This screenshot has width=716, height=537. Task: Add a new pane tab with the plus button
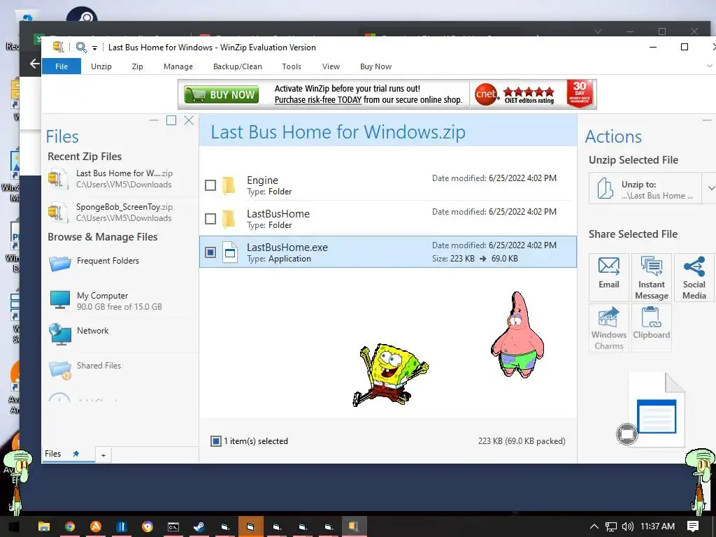point(103,455)
